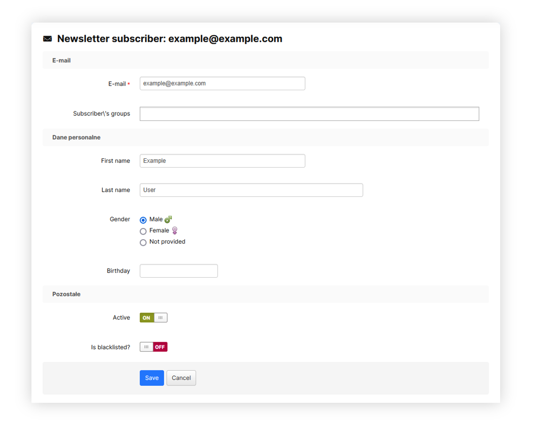This screenshot has width=533, height=431.
Task: Edit the Last name field
Action: click(251, 190)
